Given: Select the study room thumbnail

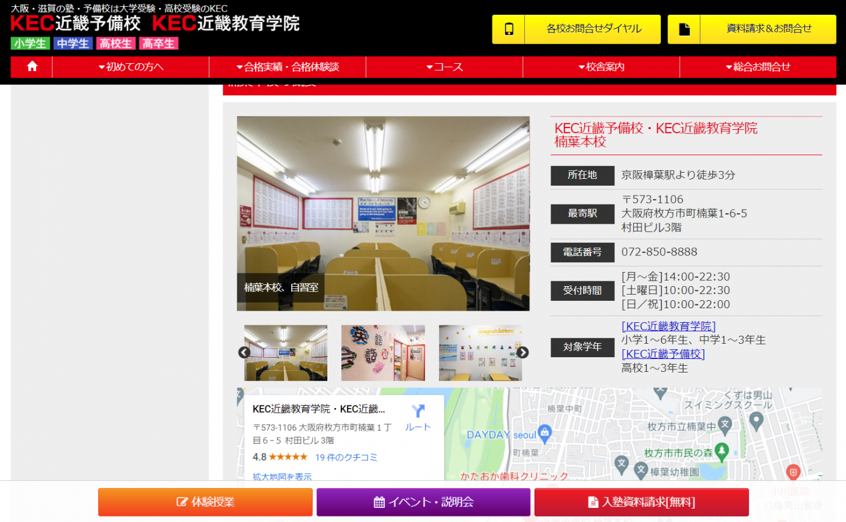Looking at the screenshot, I should click(286, 353).
